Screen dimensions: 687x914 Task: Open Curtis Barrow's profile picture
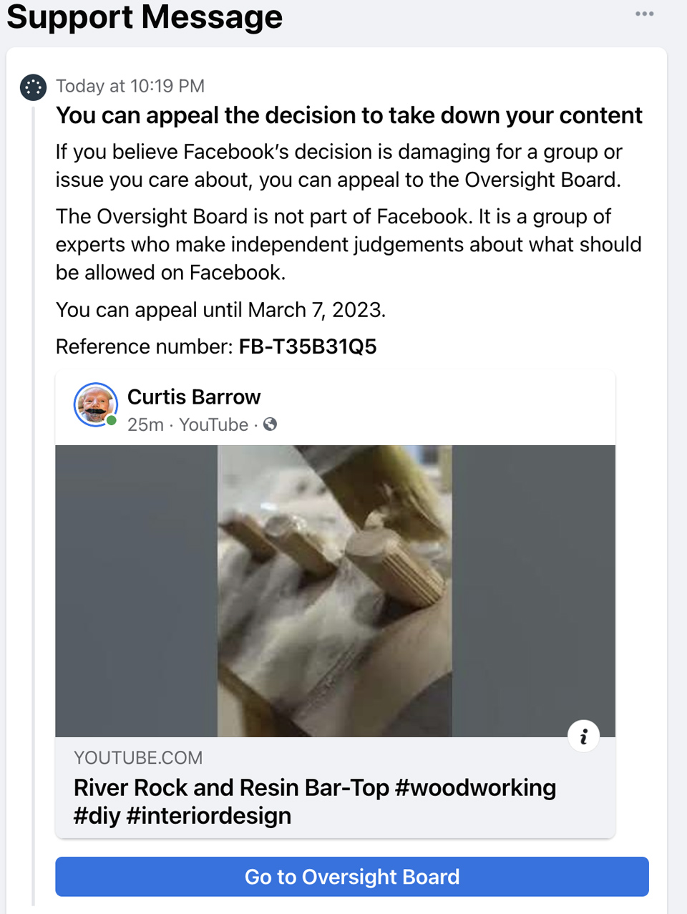coord(96,404)
